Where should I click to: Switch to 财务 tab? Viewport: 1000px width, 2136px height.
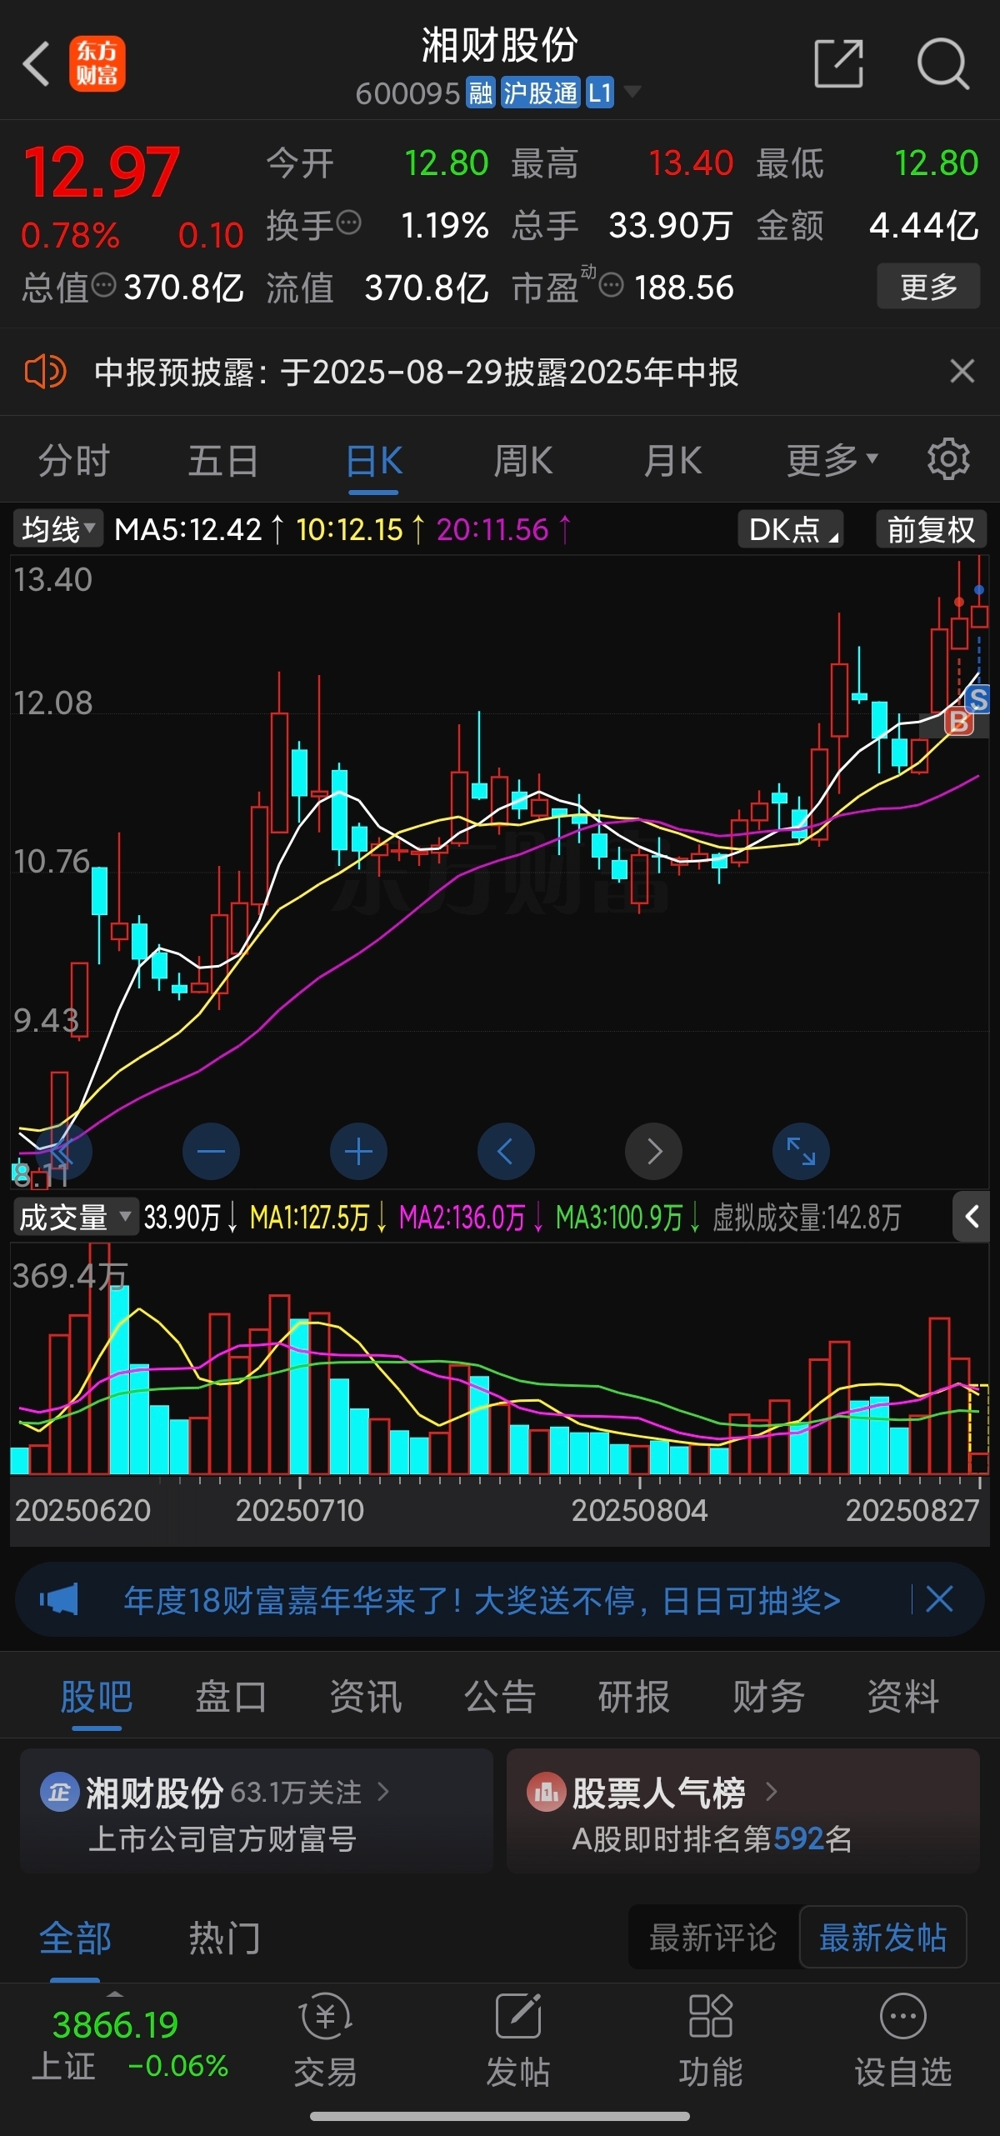[768, 1697]
